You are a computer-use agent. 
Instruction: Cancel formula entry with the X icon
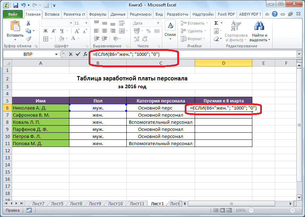pos(70,54)
